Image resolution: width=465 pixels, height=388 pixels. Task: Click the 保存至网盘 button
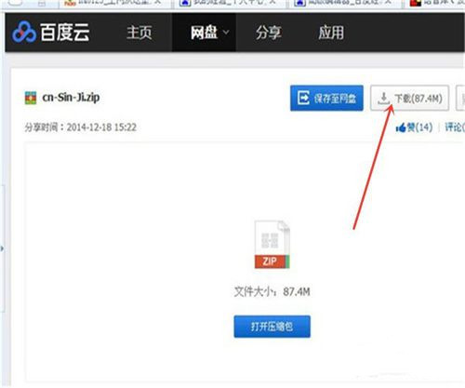[326, 98]
